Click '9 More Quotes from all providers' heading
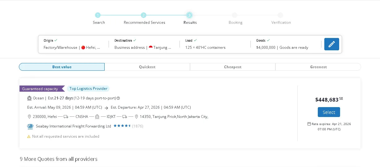This screenshot has width=380, height=167. (58, 159)
